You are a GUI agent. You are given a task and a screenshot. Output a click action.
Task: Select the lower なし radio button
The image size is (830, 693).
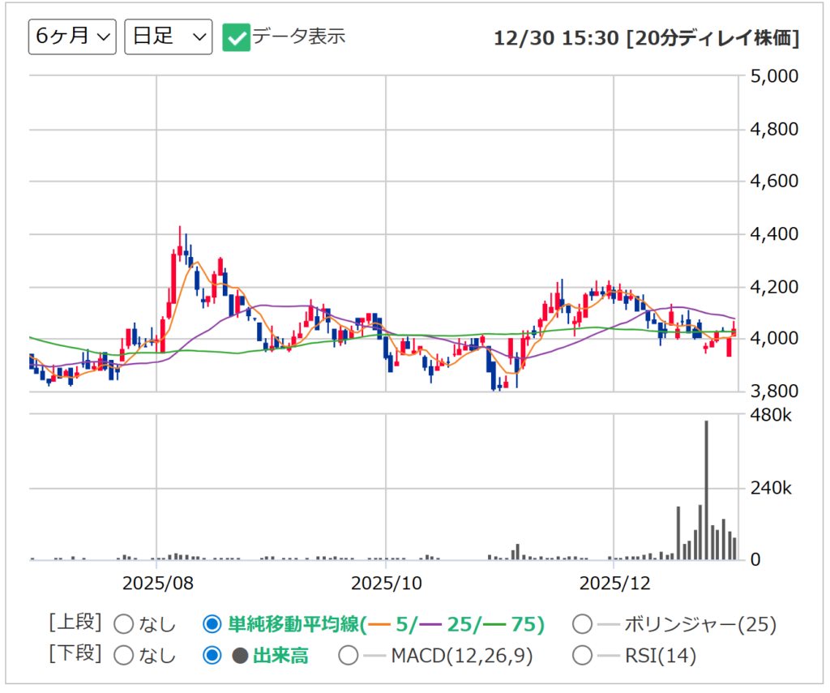(124, 656)
